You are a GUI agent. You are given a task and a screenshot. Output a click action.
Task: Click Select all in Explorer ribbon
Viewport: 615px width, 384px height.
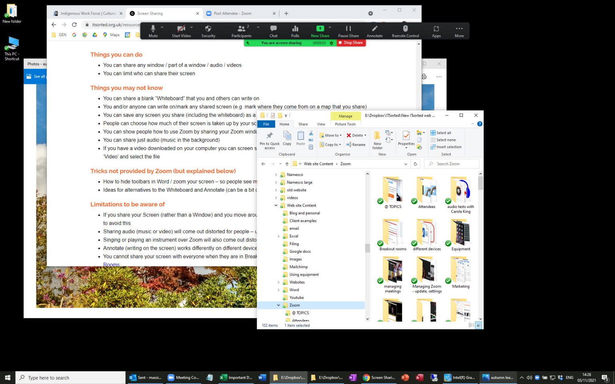(440, 133)
